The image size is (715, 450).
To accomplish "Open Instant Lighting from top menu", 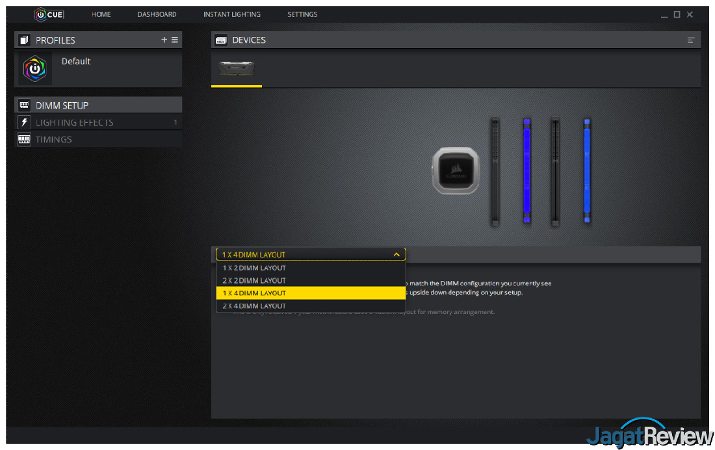I will [x=232, y=14].
